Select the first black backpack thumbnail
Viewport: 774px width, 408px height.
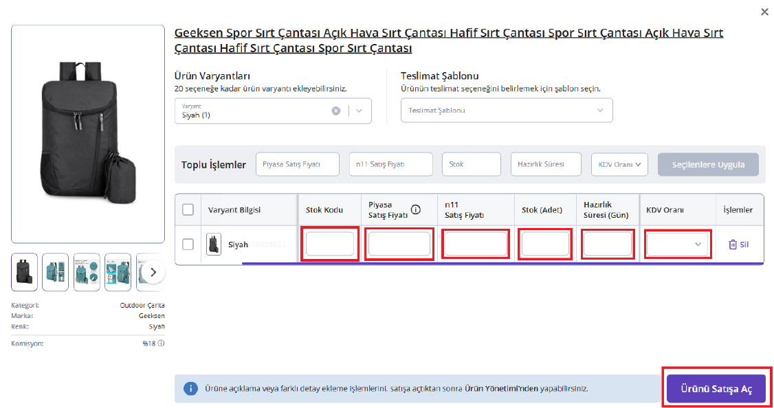click(25, 272)
